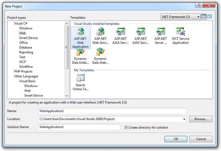Click the Solution Name input field
The image size is (221, 151).
79,127
